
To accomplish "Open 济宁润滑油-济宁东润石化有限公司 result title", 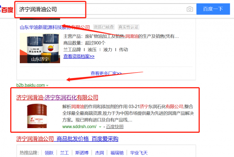I will [x=57, y=97].
